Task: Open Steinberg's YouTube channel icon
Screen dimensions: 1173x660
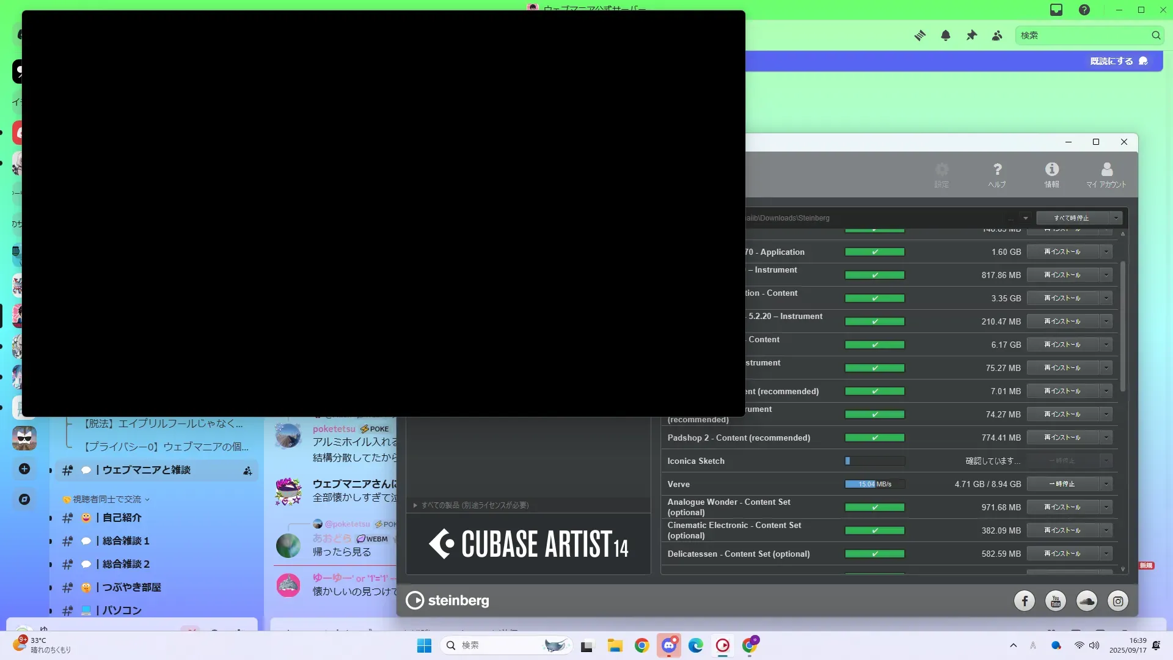Action: click(1056, 601)
